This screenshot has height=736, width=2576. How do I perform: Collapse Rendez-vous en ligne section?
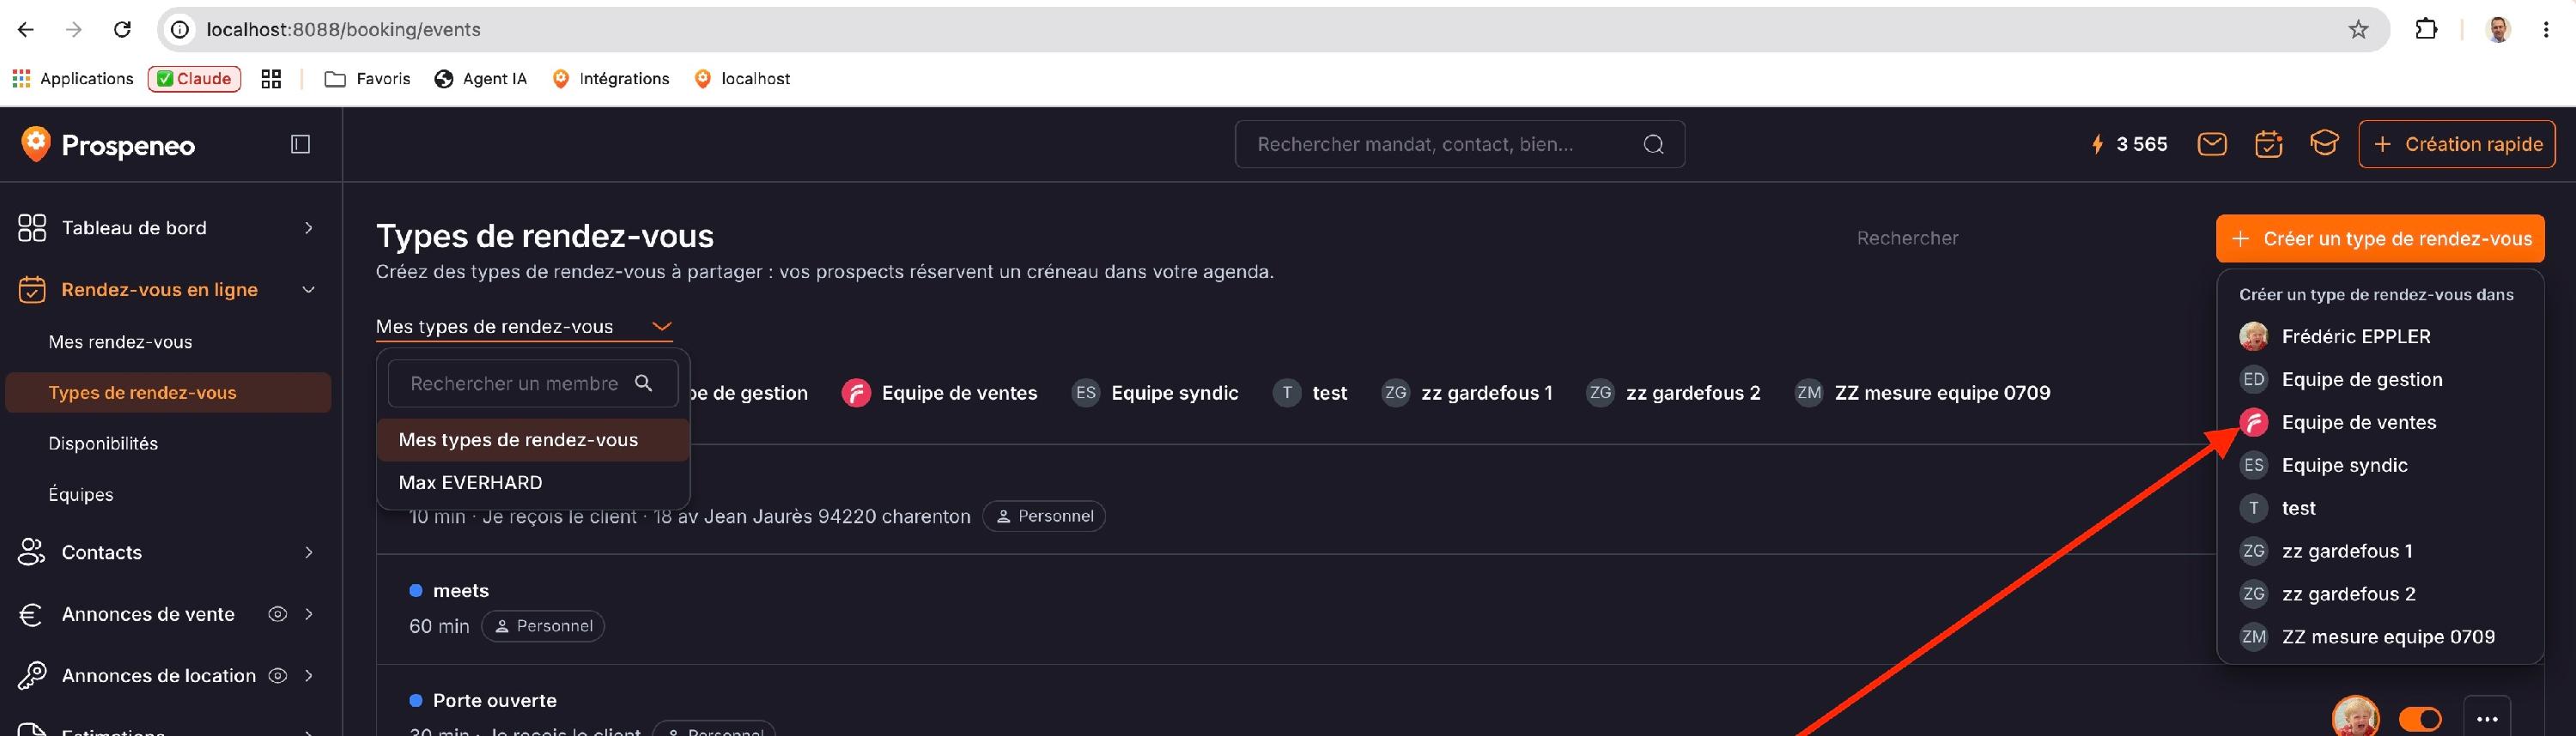point(309,290)
